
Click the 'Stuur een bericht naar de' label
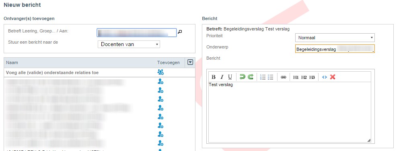33,42
